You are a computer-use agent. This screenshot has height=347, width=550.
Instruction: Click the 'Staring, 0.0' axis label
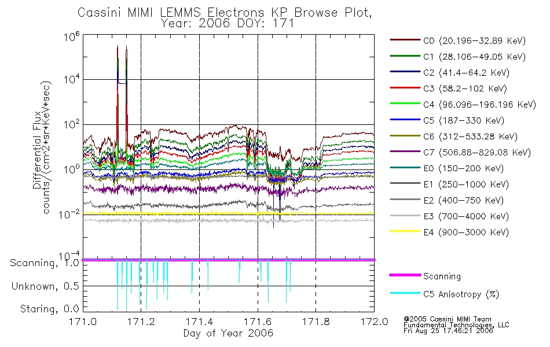click(x=49, y=309)
